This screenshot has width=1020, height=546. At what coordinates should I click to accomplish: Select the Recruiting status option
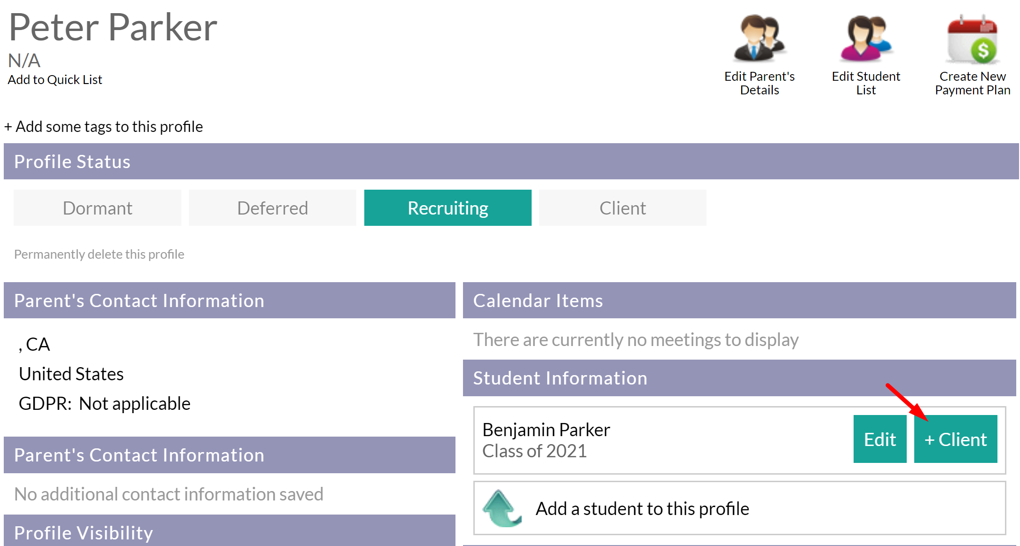click(447, 208)
